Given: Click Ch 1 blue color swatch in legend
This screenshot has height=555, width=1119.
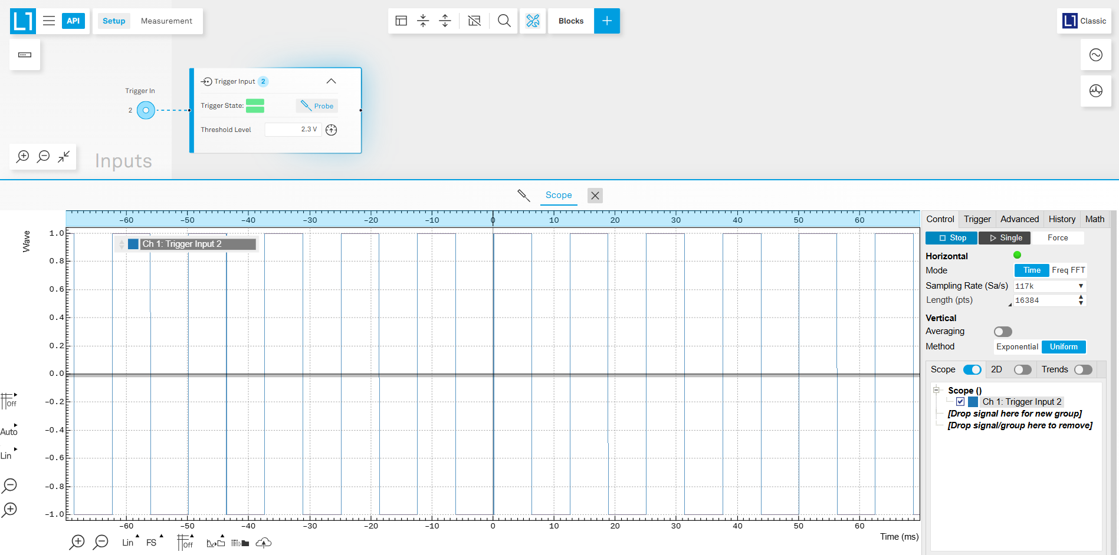Looking at the screenshot, I should (133, 244).
